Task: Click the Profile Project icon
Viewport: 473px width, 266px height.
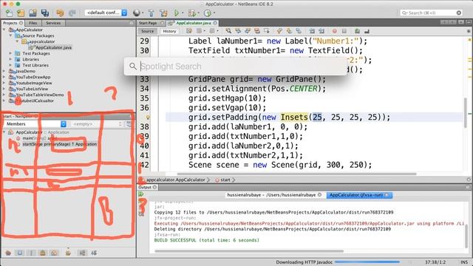Action: tap(207, 13)
